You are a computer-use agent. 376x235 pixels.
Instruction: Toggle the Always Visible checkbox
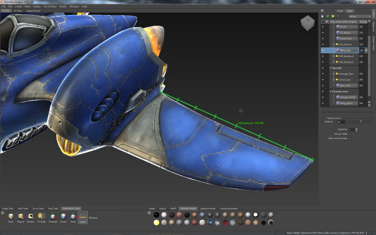point(350,134)
